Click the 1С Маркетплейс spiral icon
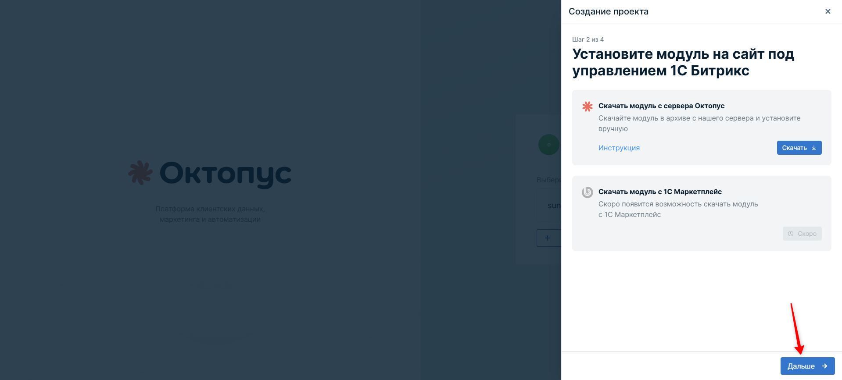 click(x=587, y=192)
